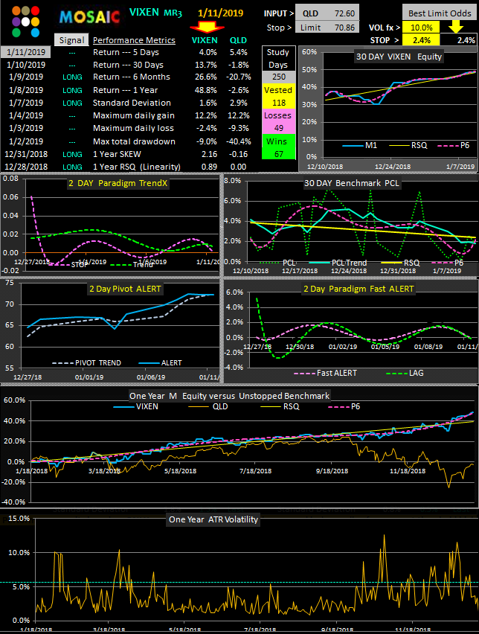Select the 70.86 limit value cell
Screen dimensions: 479x634
click(344, 28)
